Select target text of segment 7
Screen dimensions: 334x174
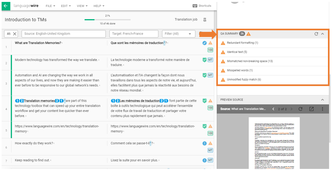(x=134, y=160)
